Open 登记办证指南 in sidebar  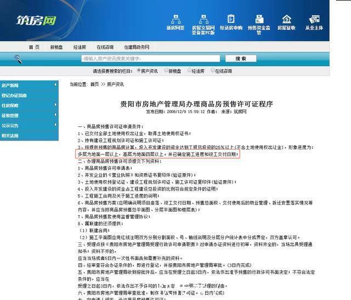(x=14, y=95)
